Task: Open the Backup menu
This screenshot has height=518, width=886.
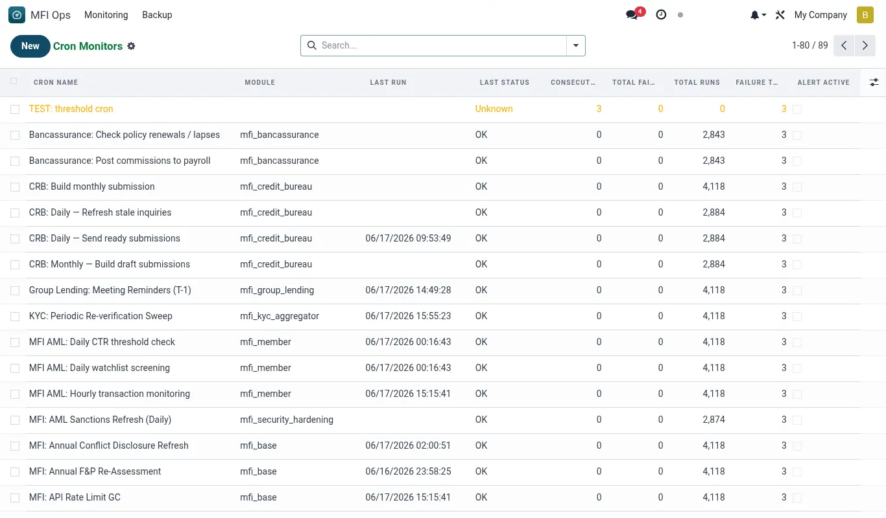Action: (x=157, y=15)
